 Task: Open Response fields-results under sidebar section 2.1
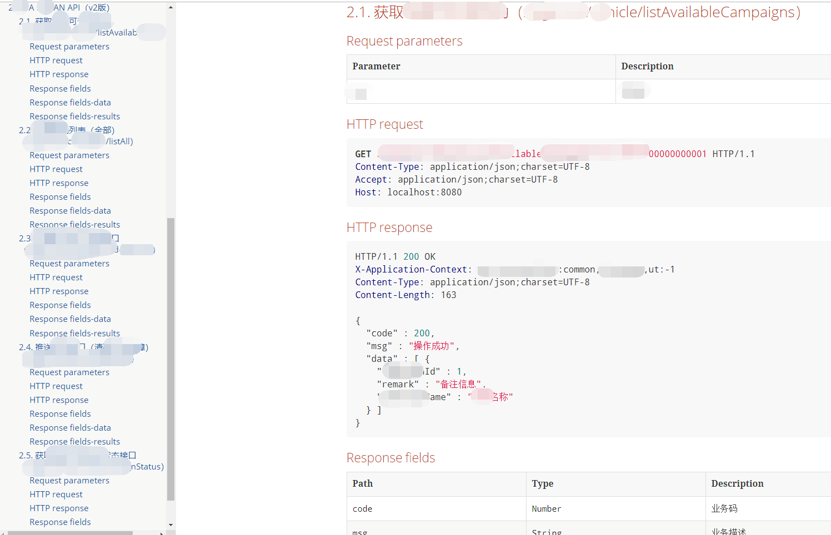click(x=74, y=117)
